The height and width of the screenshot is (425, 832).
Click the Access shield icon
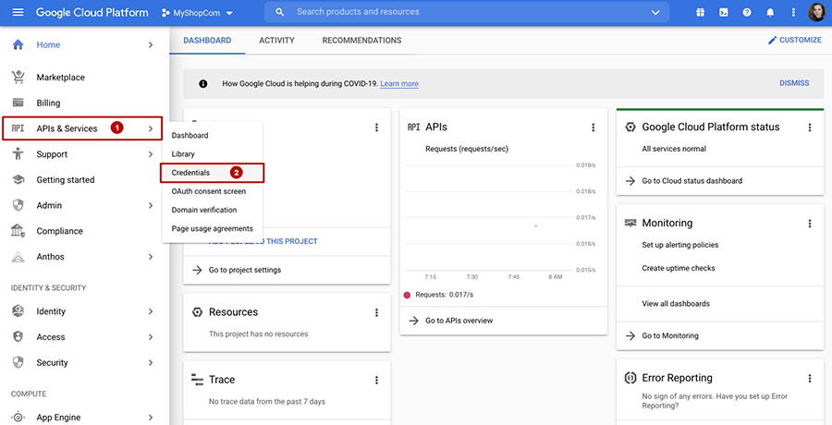point(18,337)
